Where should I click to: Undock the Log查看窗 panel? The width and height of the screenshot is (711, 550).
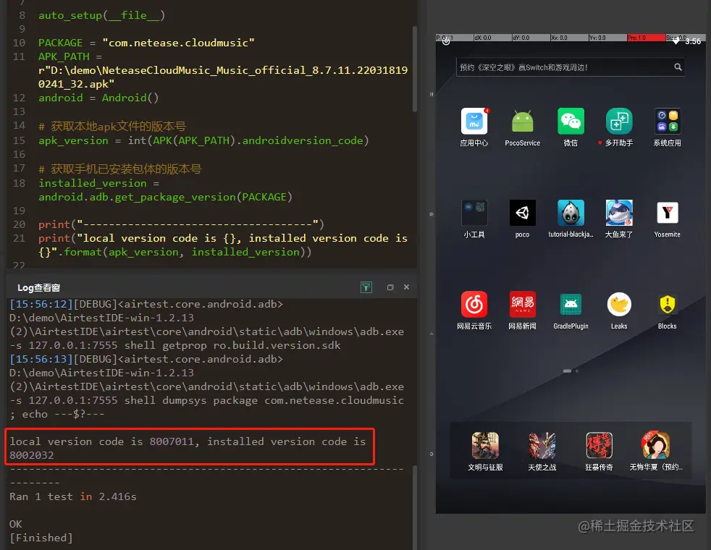[390, 287]
